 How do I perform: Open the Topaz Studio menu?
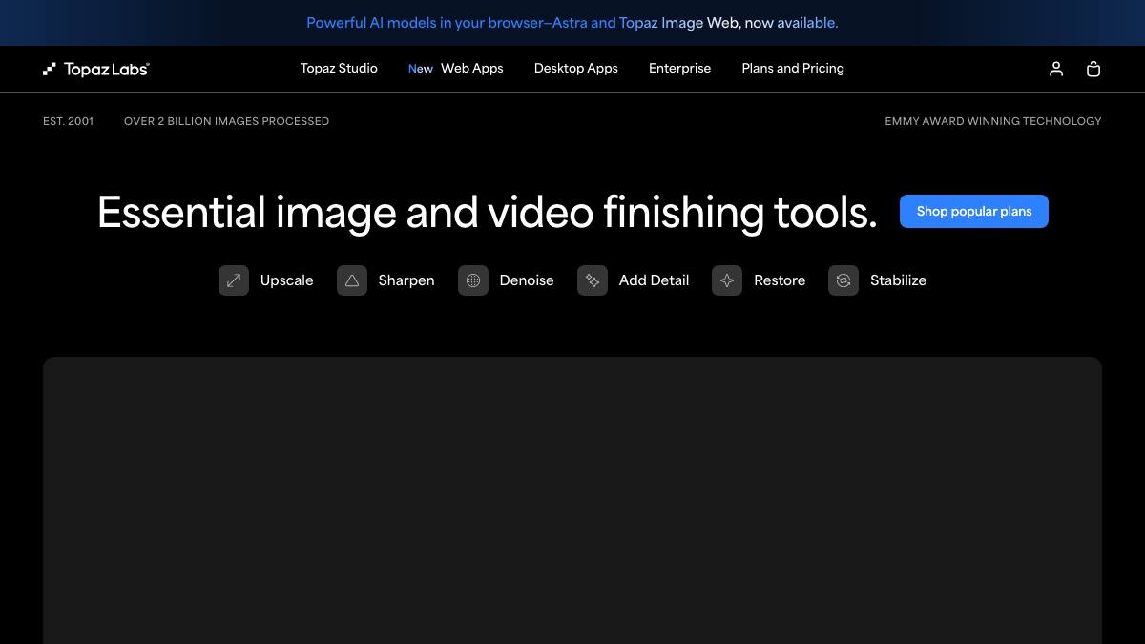(339, 69)
